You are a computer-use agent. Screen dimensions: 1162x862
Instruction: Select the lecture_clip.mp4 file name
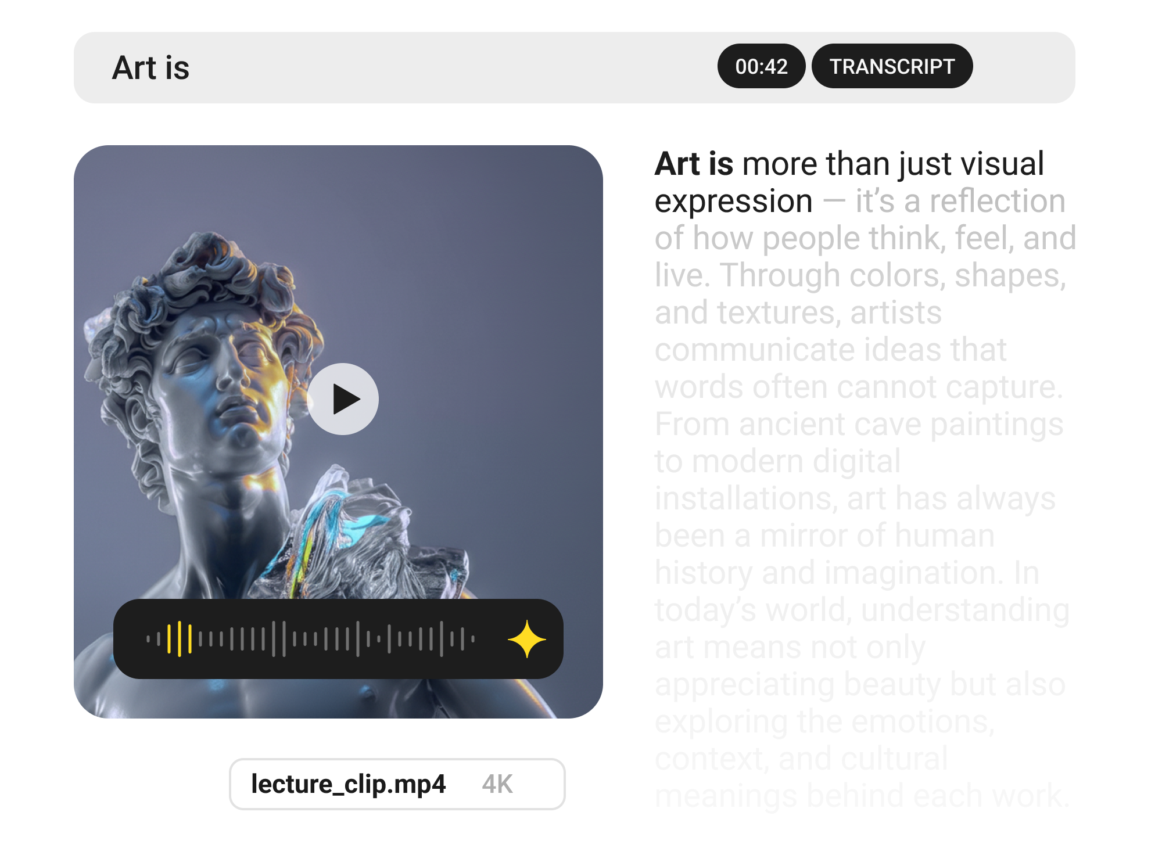coord(349,784)
